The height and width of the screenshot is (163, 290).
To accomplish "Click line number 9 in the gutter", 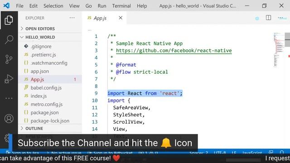I will point(96,93).
